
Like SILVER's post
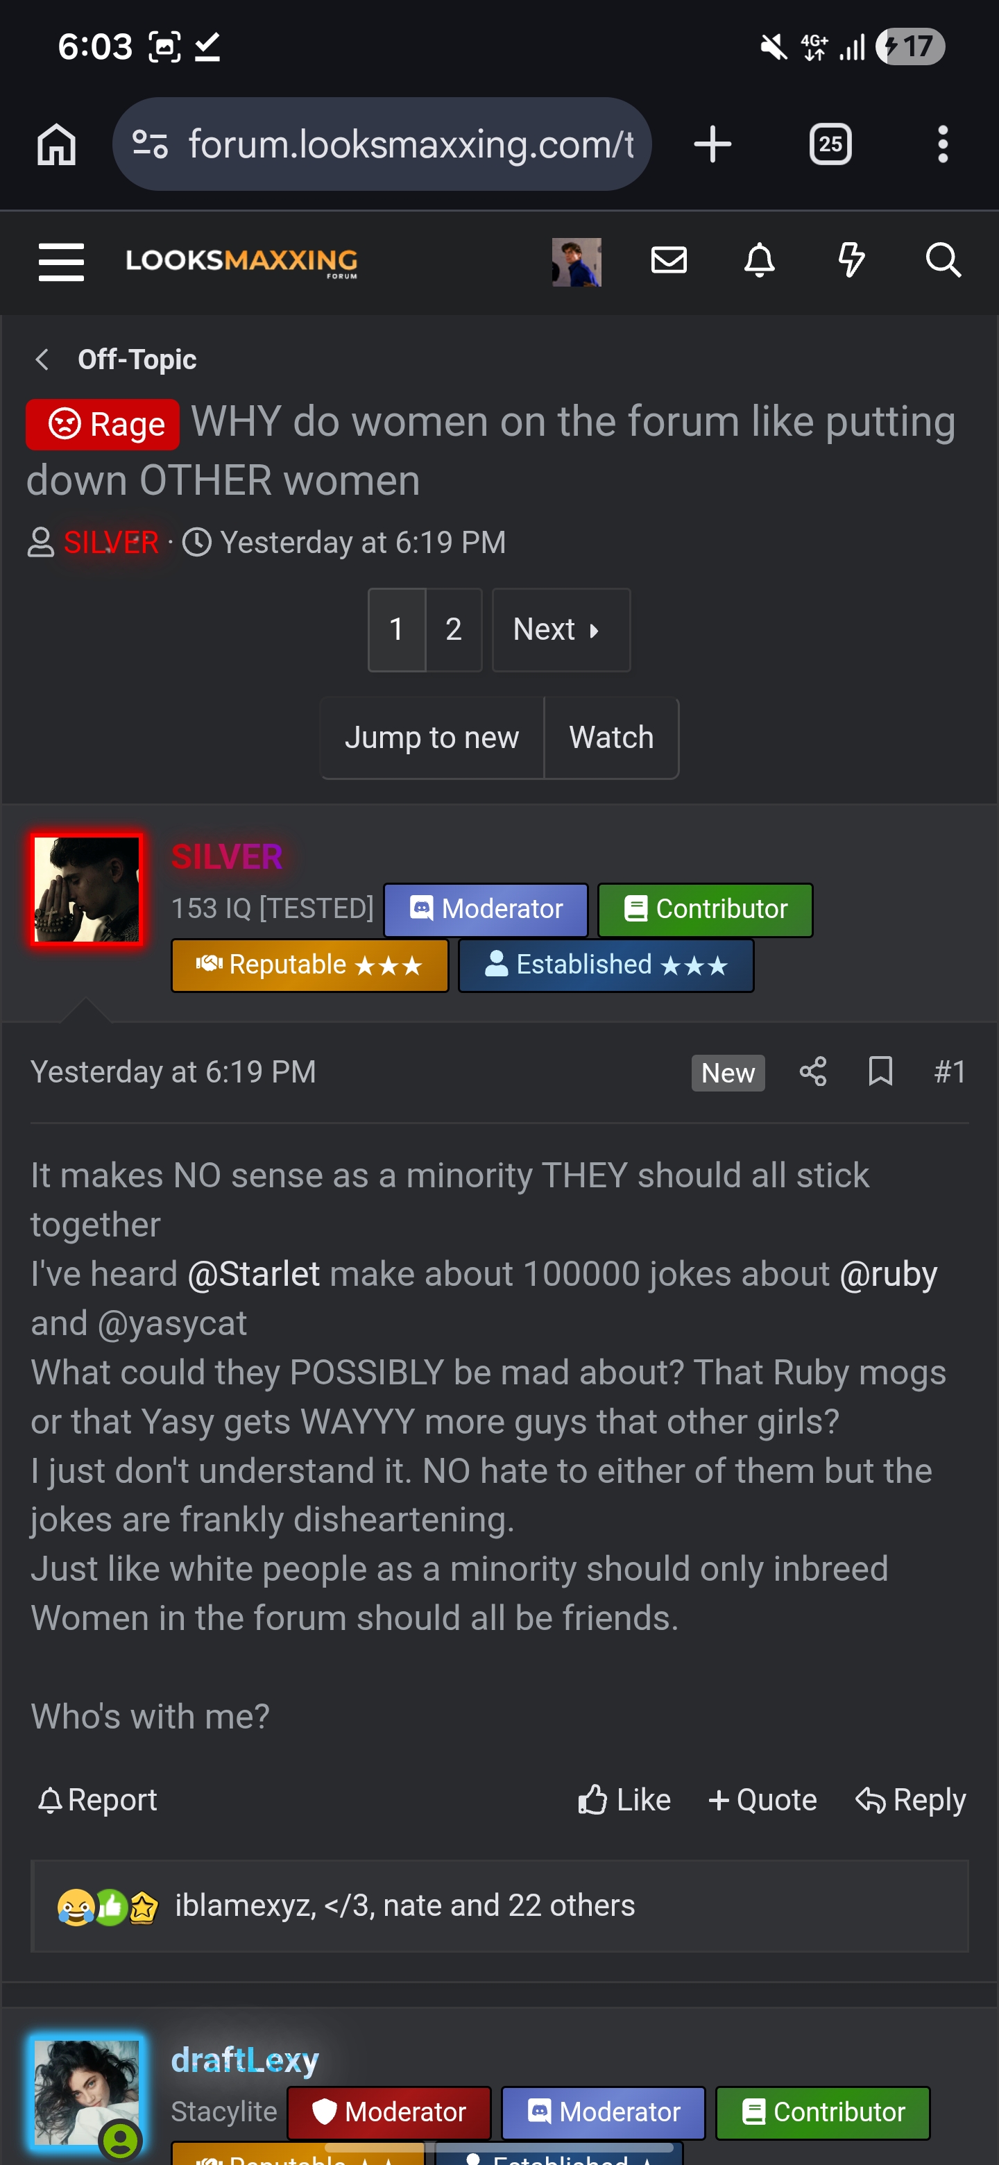point(624,1799)
